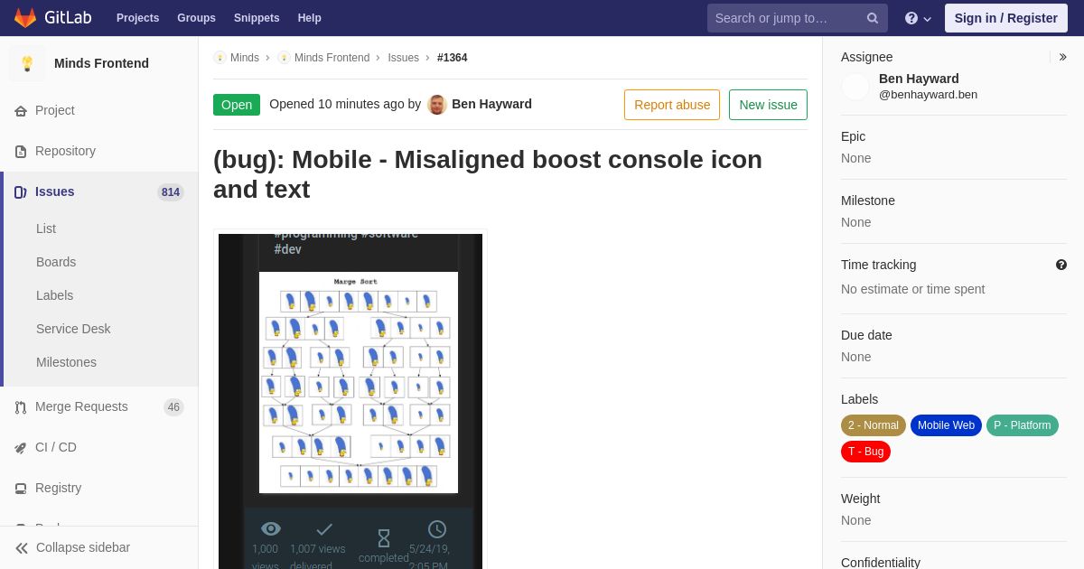Click the T - Bug label
This screenshot has height=569, width=1084.
pos(865,452)
